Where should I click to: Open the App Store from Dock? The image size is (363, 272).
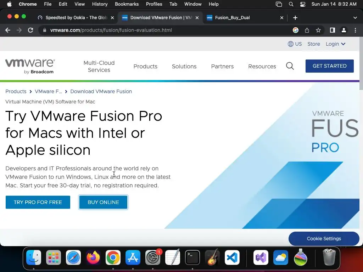point(133,257)
